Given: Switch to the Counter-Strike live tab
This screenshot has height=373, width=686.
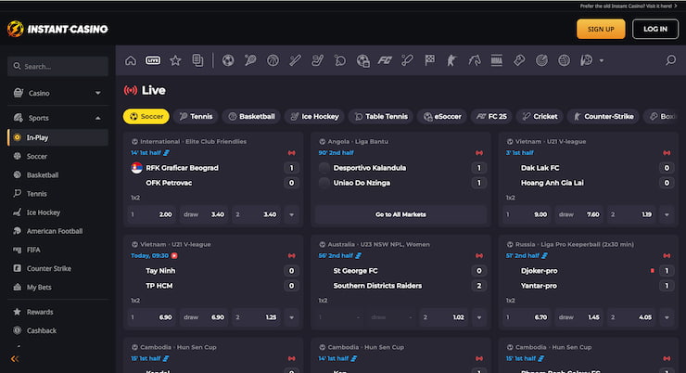Looking at the screenshot, I should [x=603, y=117].
